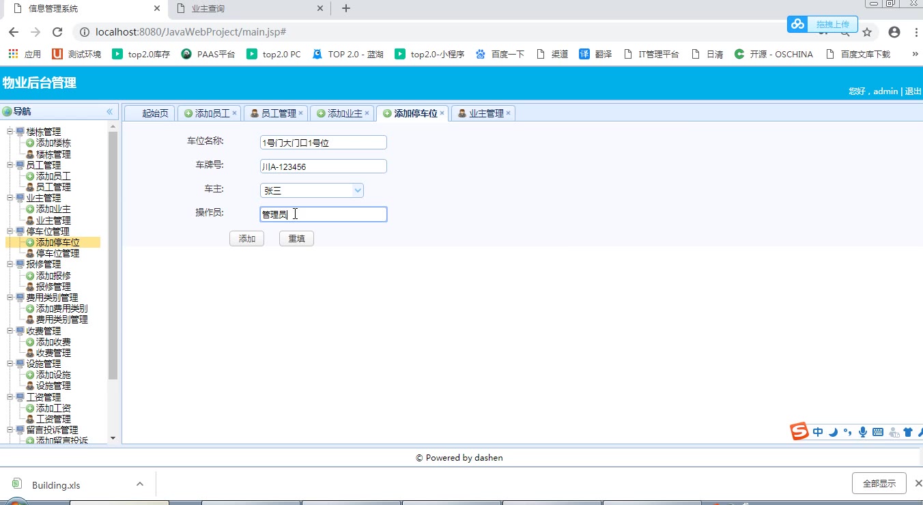
Task: Close the 添加员工 tab
Action: click(234, 113)
